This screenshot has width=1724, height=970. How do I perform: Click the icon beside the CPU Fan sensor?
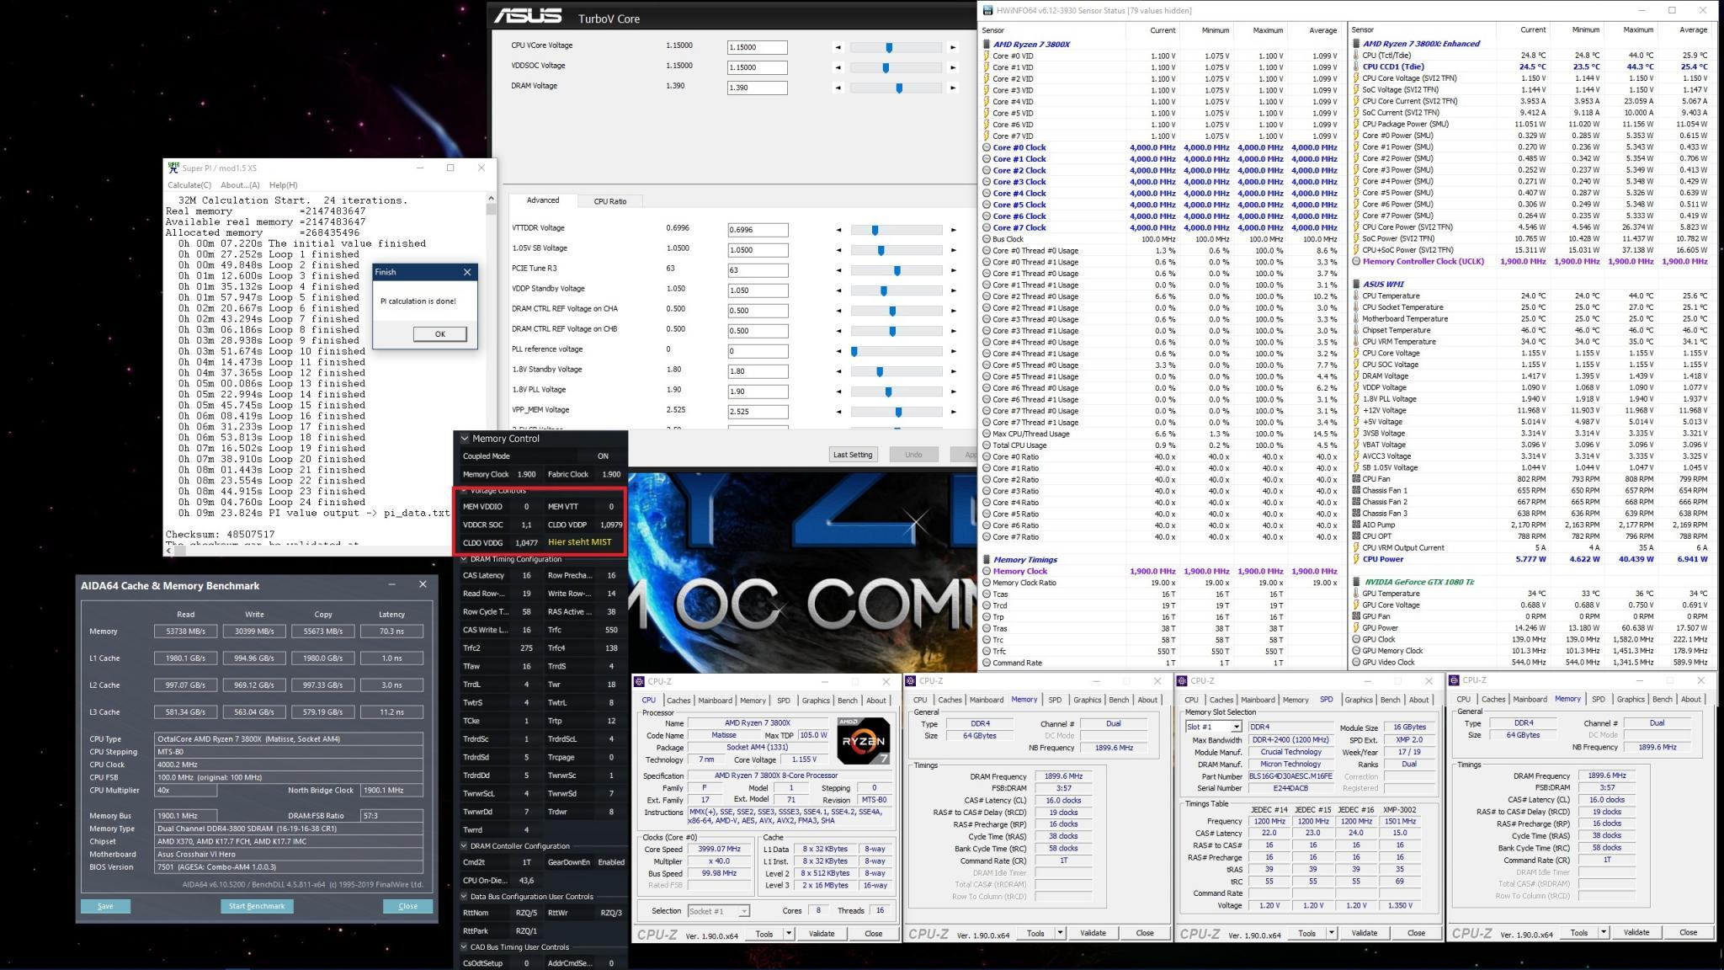pos(1356,479)
